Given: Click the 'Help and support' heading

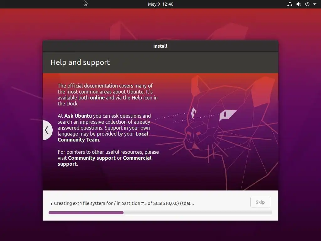Looking at the screenshot, I should click(80, 62).
